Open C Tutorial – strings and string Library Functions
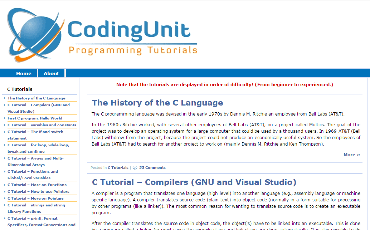The width and height of the screenshot is (370, 230). (x=36, y=208)
